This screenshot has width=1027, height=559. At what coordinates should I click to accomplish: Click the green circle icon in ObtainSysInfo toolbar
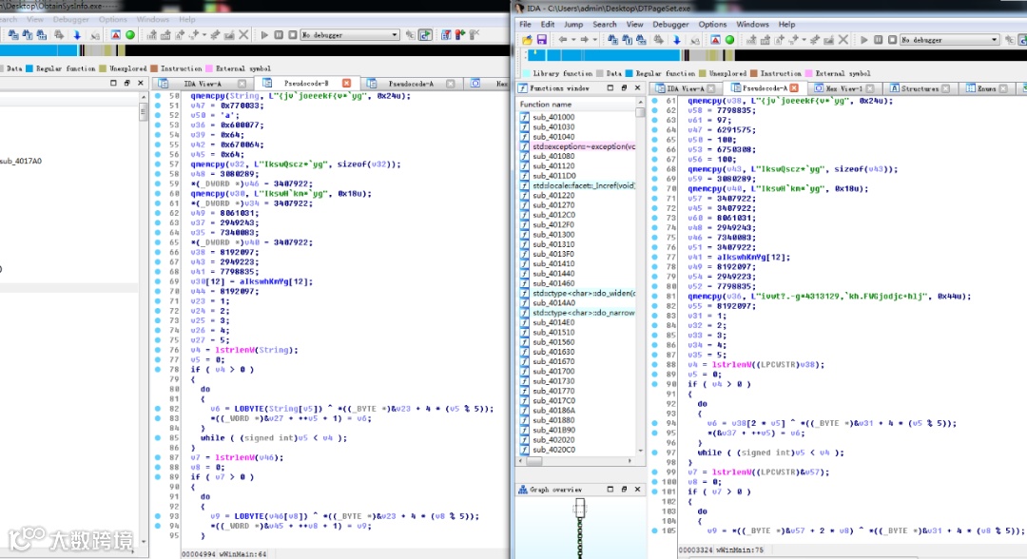(x=130, y=34)
